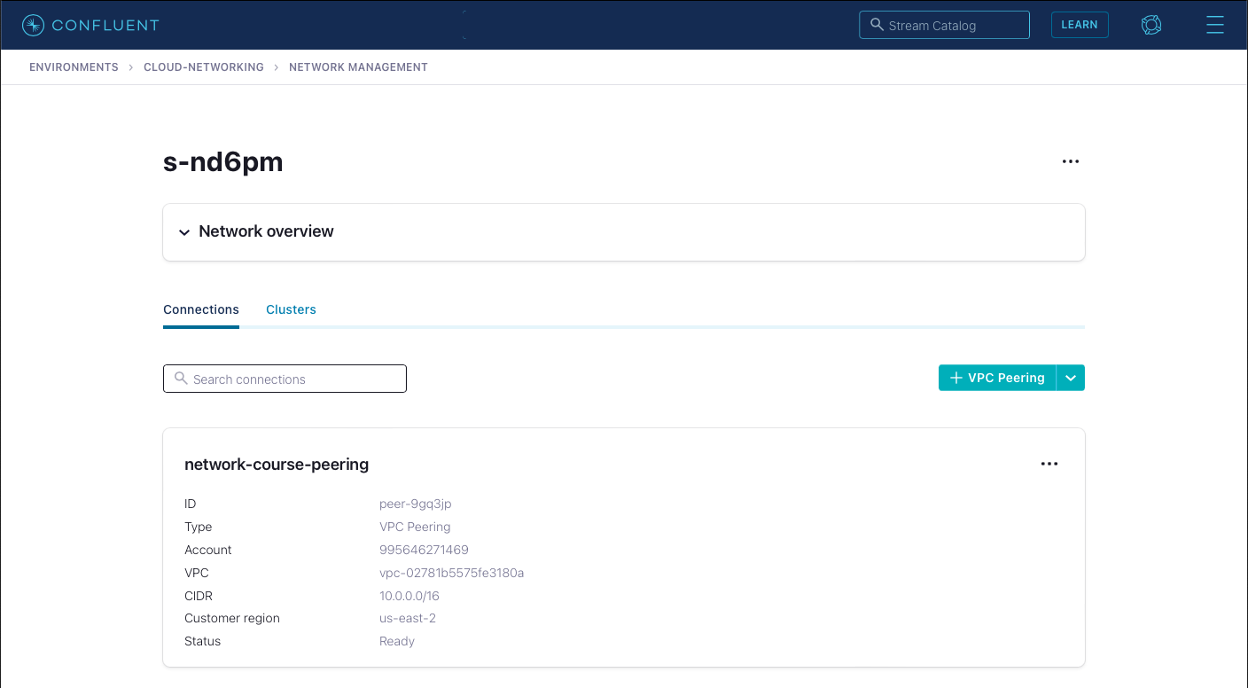Viewport: 1248px width, 688px height.
Task: Open the VPC Peering dropdown arrow
Action: (x=1071, y=378)
